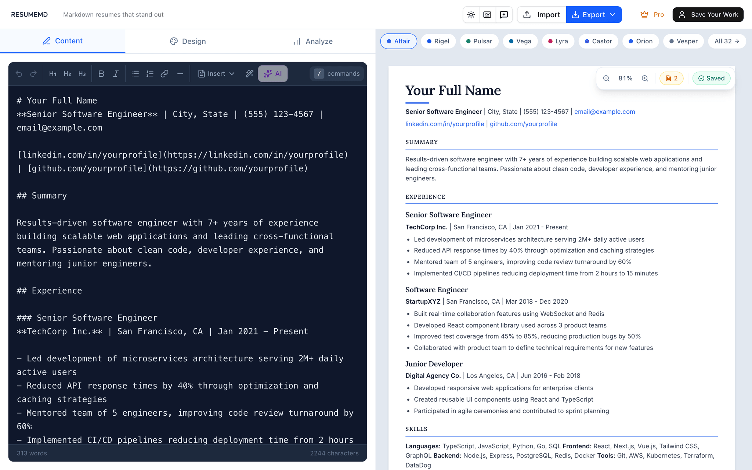The width and height of the screenshot is (752, 470).
Task: Select the Altair template
Action: (398, 41)
